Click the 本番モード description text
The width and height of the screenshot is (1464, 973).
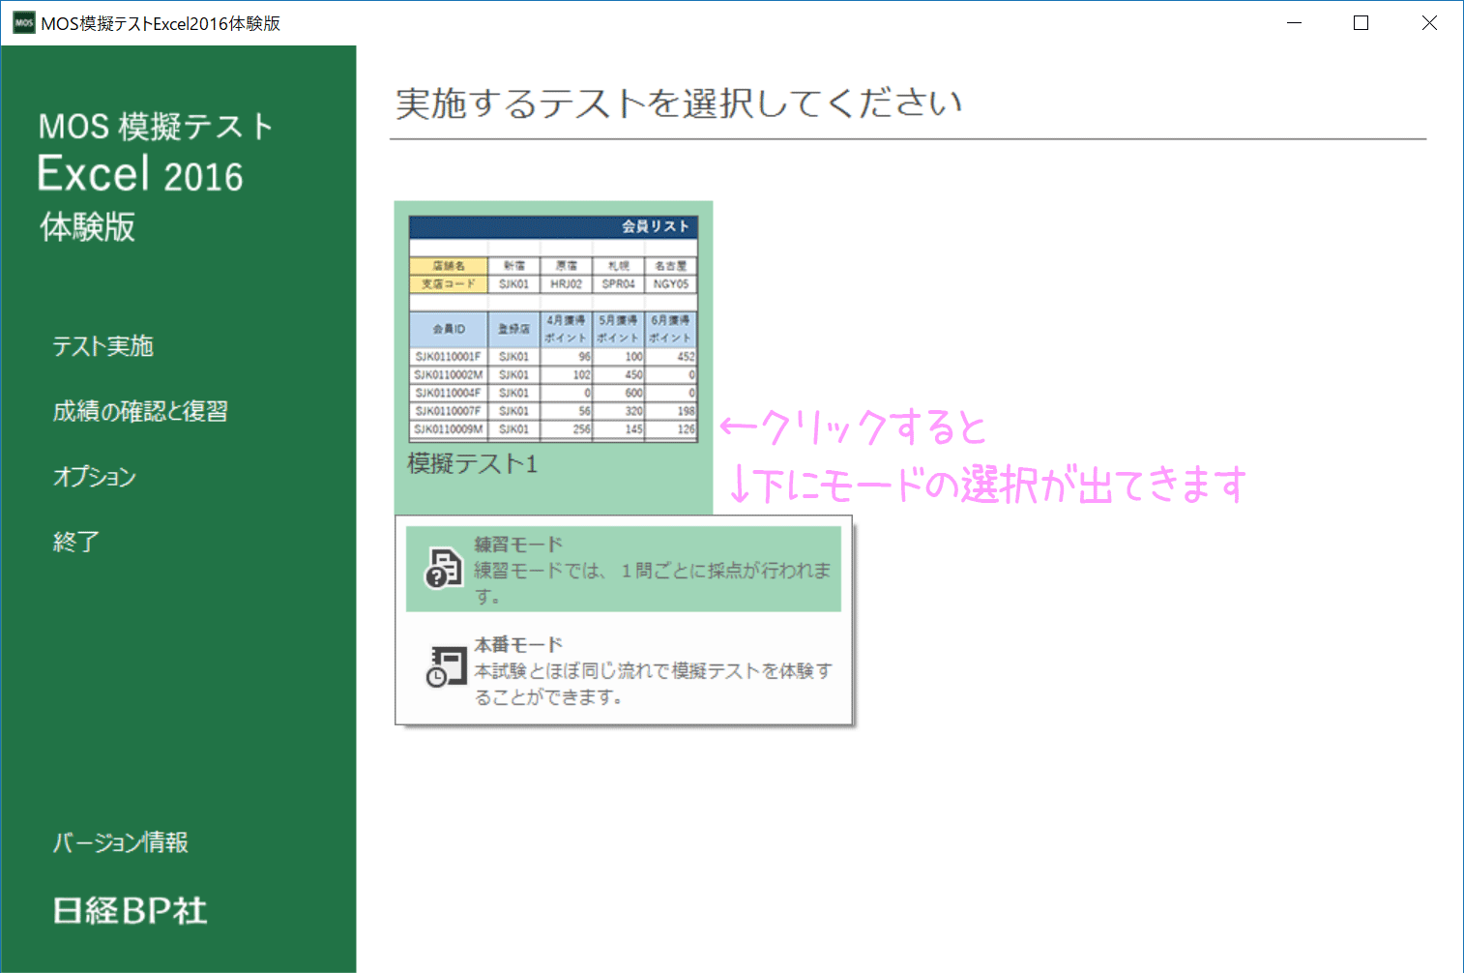(x=653, y=684)
